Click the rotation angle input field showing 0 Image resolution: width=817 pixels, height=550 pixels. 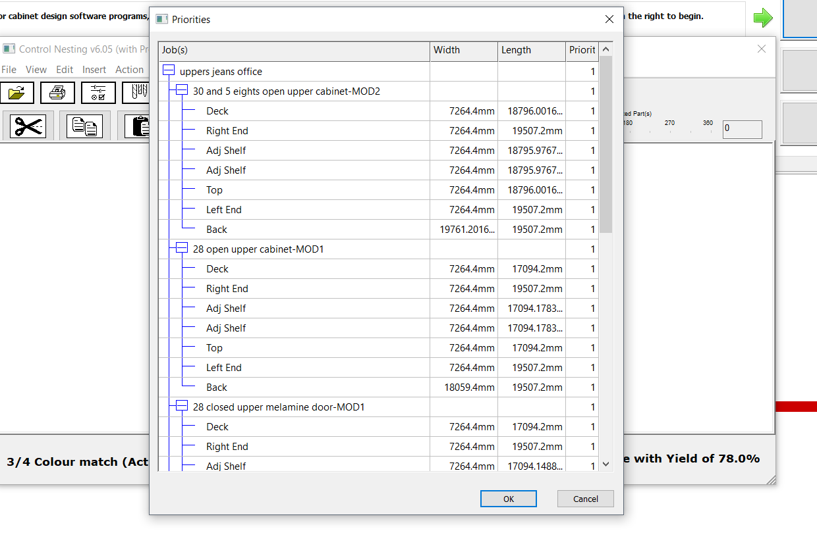pyautogui.click(x=742, y=128)
